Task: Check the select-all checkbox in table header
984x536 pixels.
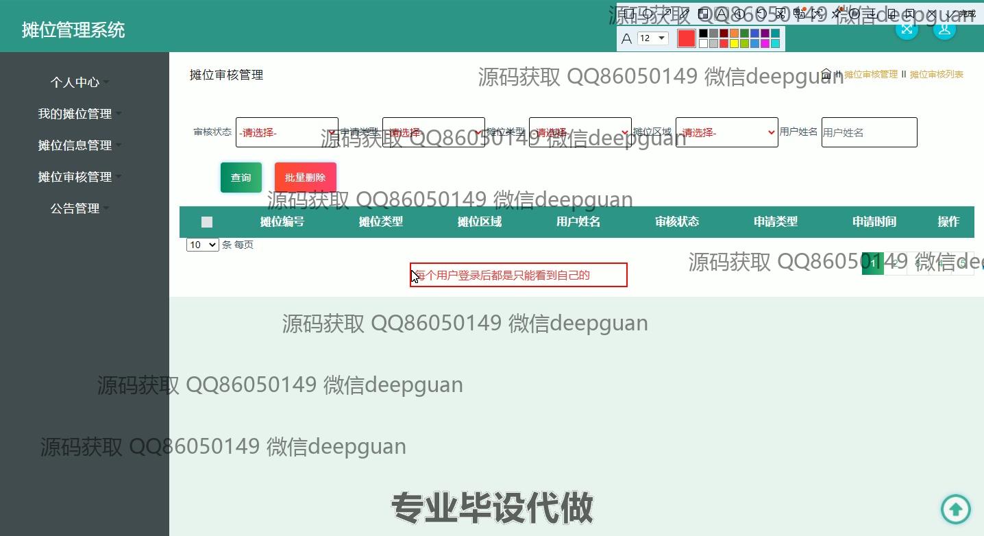Action: point(207,222)
